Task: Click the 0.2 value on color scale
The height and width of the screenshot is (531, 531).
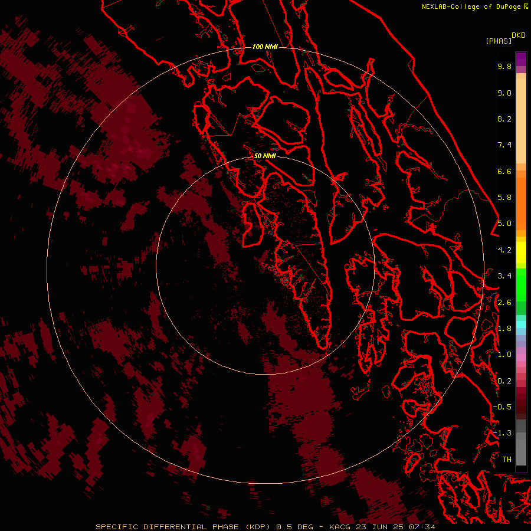Action: (504, 381)
